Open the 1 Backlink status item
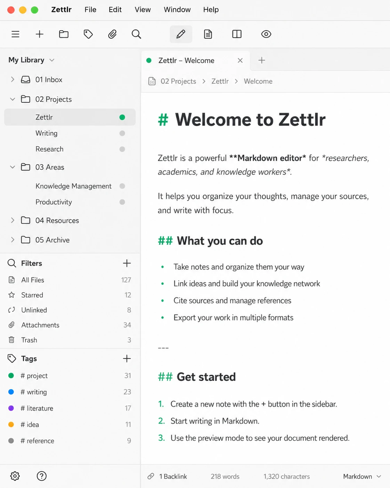The image size is (390, 488). [x=167, y=477]
